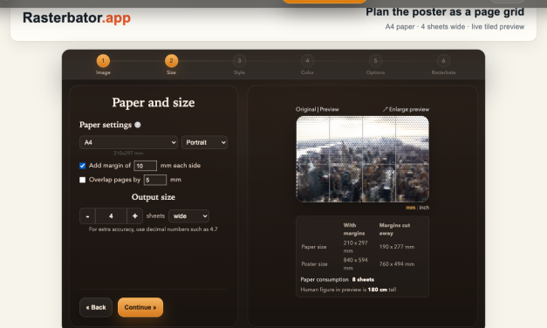
Task: Click the 'Margins cut away' column header
Action: (394, 229)
